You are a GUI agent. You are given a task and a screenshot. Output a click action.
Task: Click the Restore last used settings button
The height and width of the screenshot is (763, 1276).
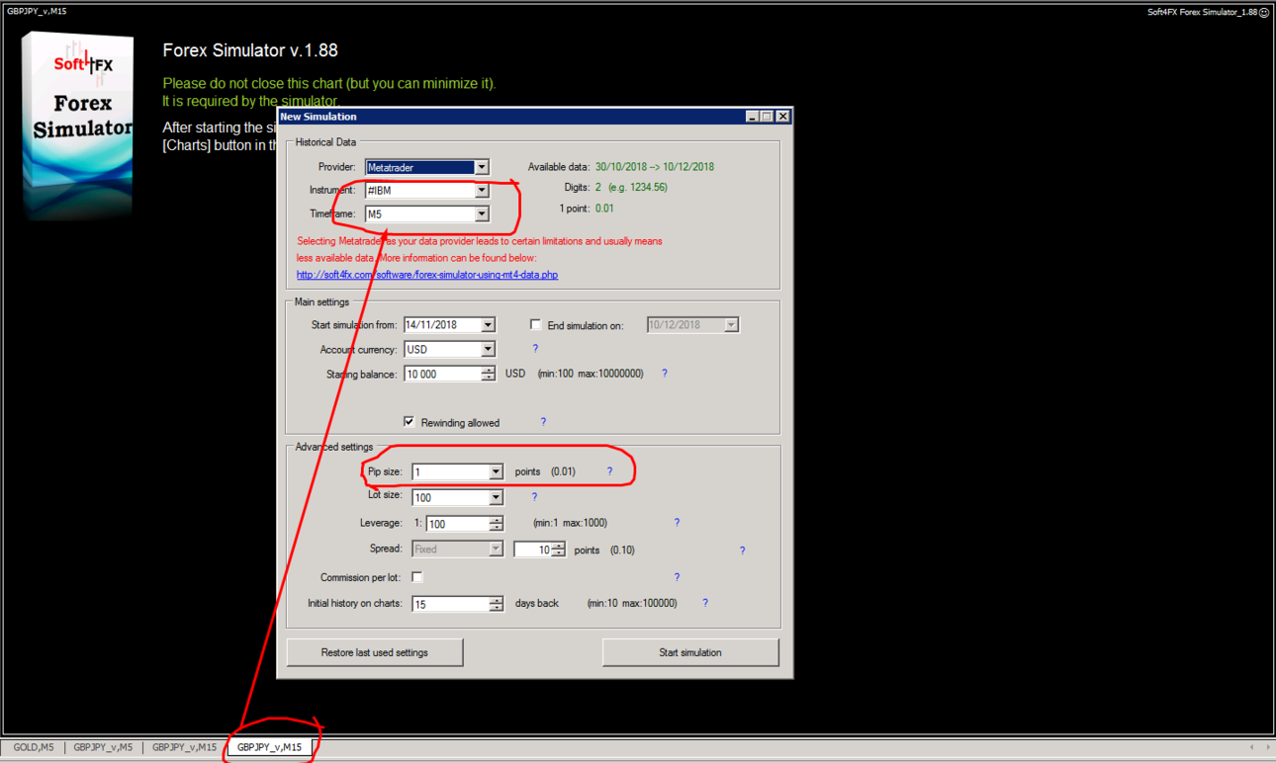[375, 652]
